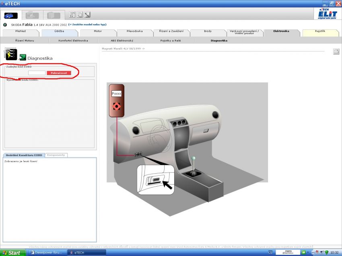
Task: Open the Venkovní provedení / Vnitřní prostor tab
Action: (245, 33)
